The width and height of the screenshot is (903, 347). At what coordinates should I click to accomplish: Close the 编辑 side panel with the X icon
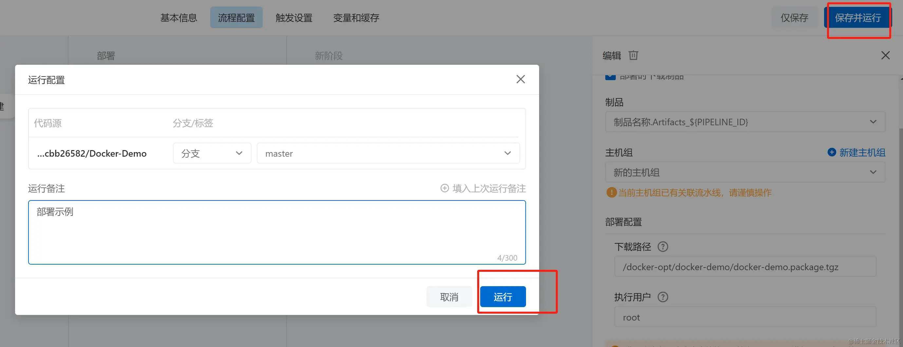886,55
